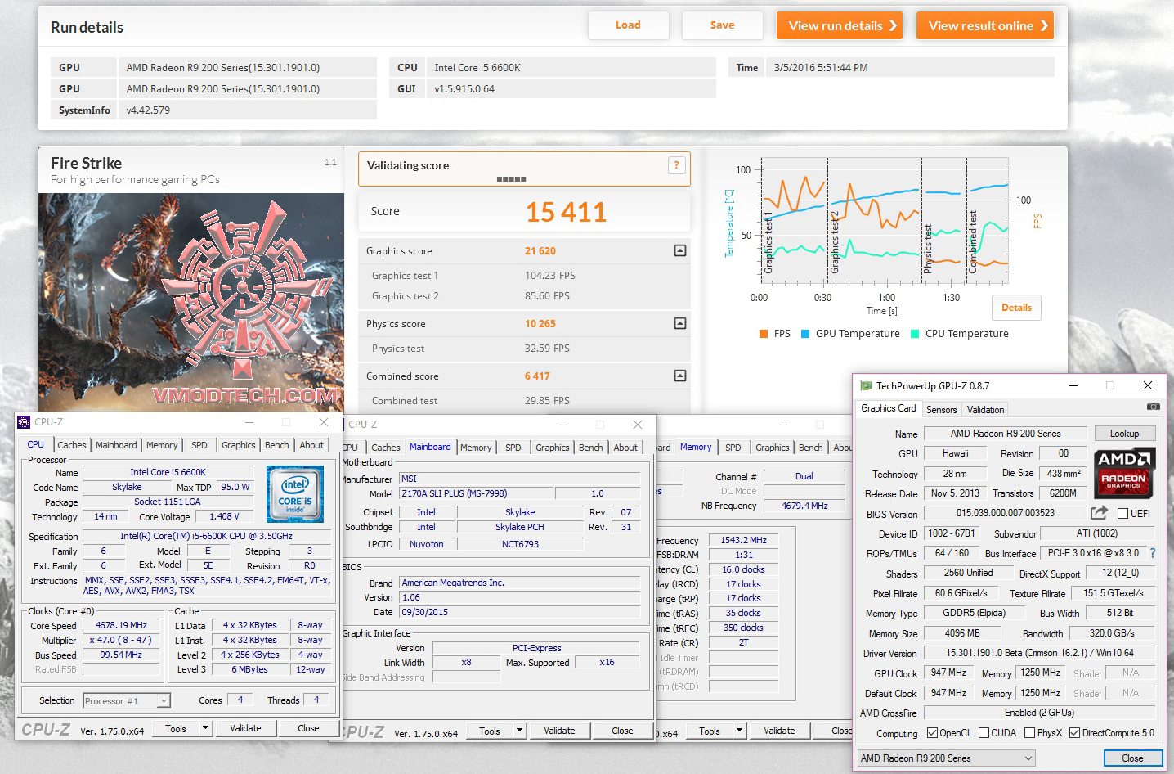Viewport: 1174px width, 774px height.
Task: Click the Name field showing Intel Core i5 6600K
Action: coord(168,472)
